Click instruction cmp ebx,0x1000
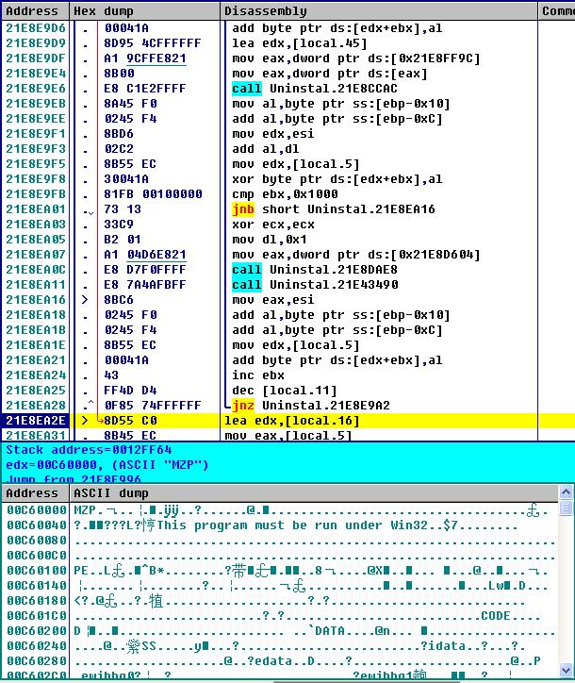The image size is (575, 683). pyautogui.click(x=285, y=194)
